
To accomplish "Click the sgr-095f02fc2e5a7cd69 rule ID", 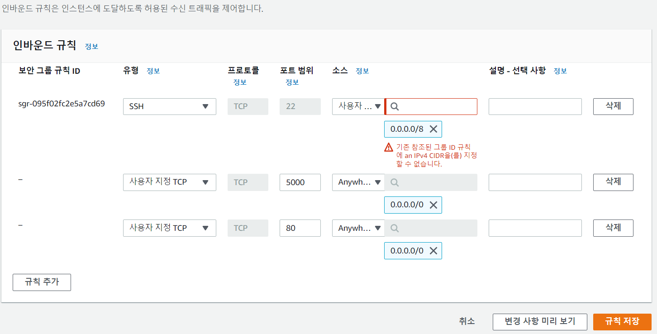I will click(62, 104).
